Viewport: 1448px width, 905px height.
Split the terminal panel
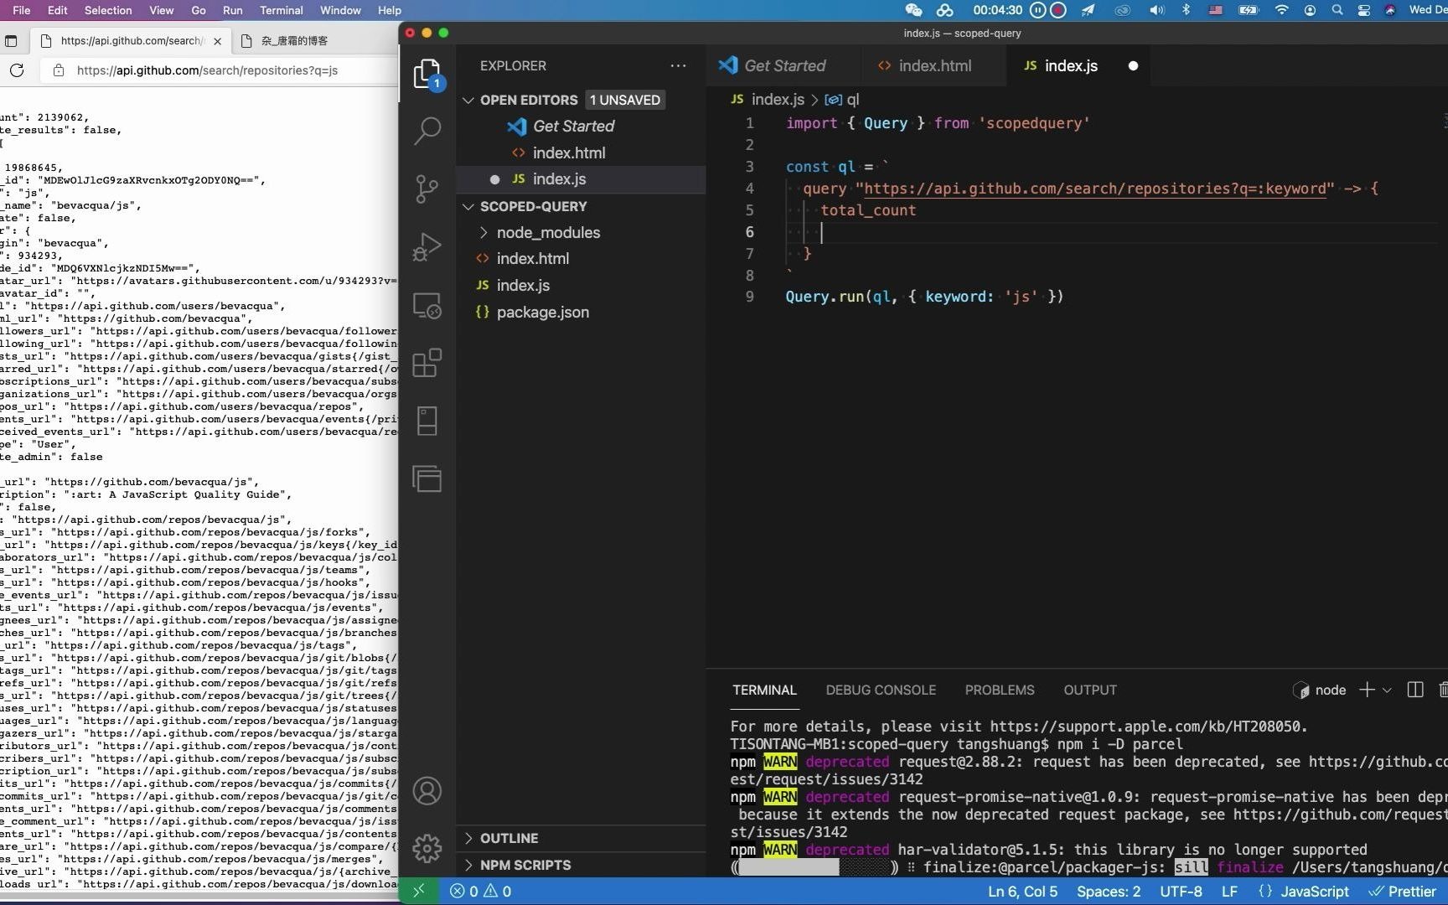pos(1415,690)
